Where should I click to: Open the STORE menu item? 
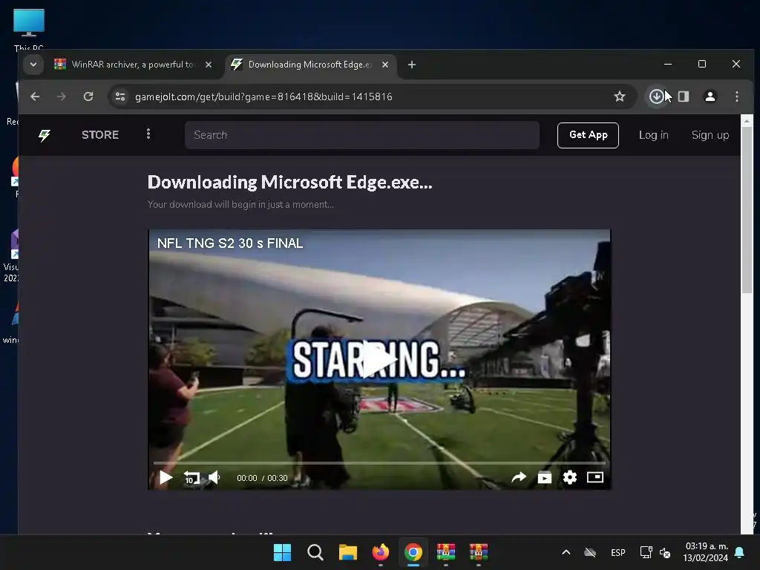[x=100, y=135]
